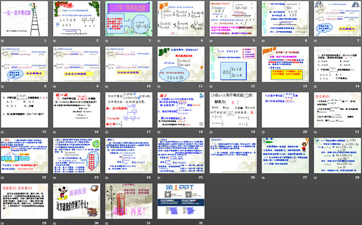This screenshot has width=362, height=225.
Task: Select slide 4 with six numbered inequality systems
Action: pos(180,20)
